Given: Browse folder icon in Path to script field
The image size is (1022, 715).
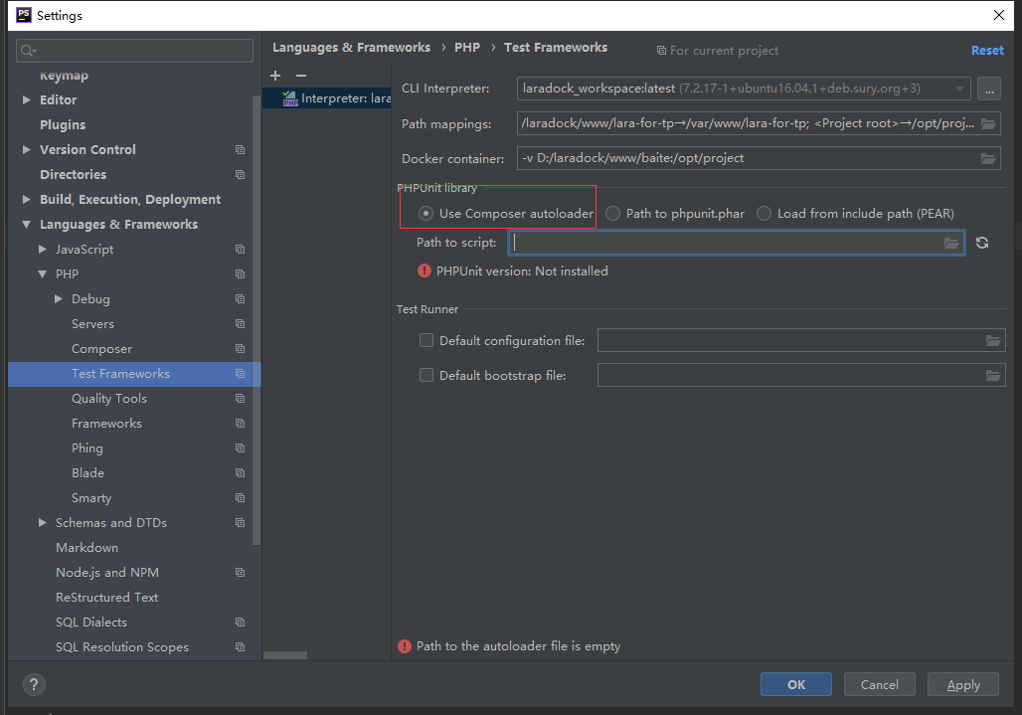Looking at the screenshot, I should click(951, 243).
